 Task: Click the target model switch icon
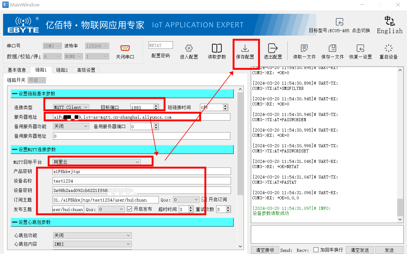[x=339, y=22]
